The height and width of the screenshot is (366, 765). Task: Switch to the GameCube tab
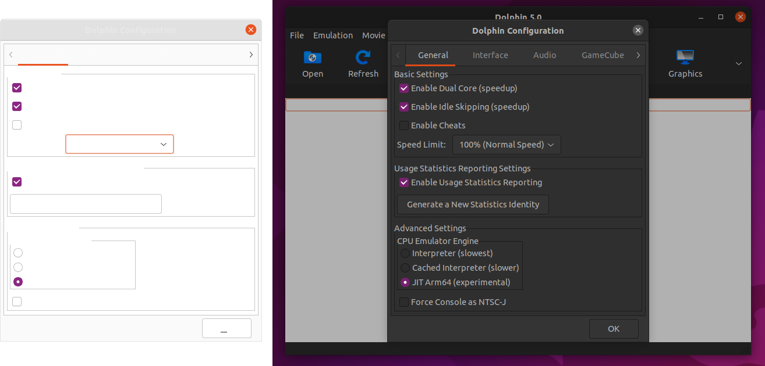(603, 55)
